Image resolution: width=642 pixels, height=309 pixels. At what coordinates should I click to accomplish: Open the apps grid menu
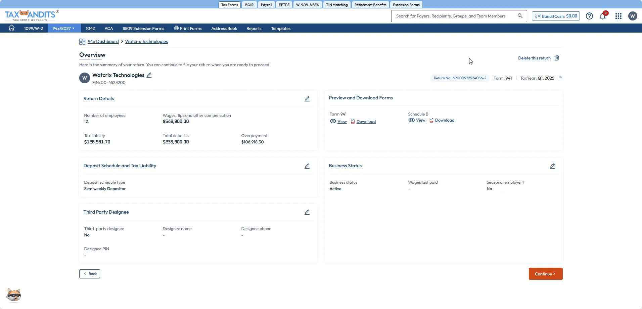(x=618, y=16)
